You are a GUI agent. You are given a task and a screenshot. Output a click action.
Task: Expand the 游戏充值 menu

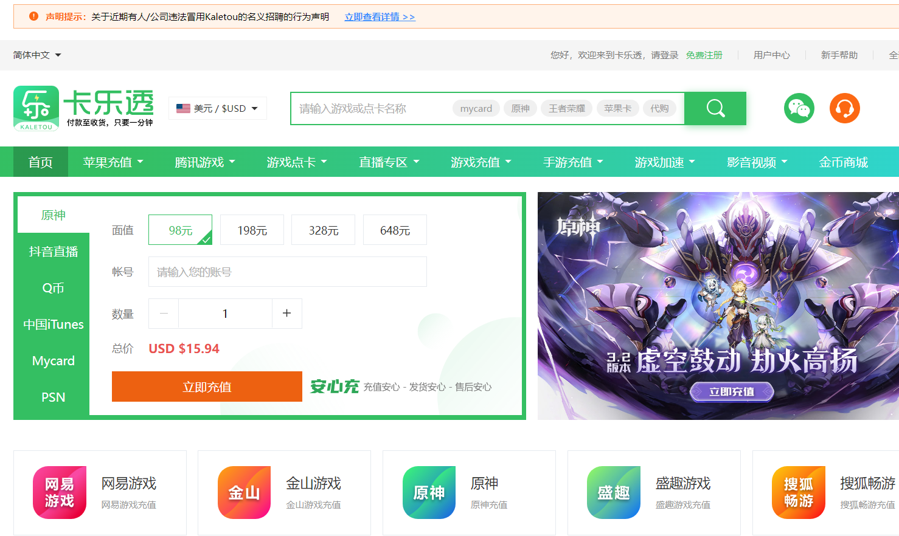click(481, 162)
